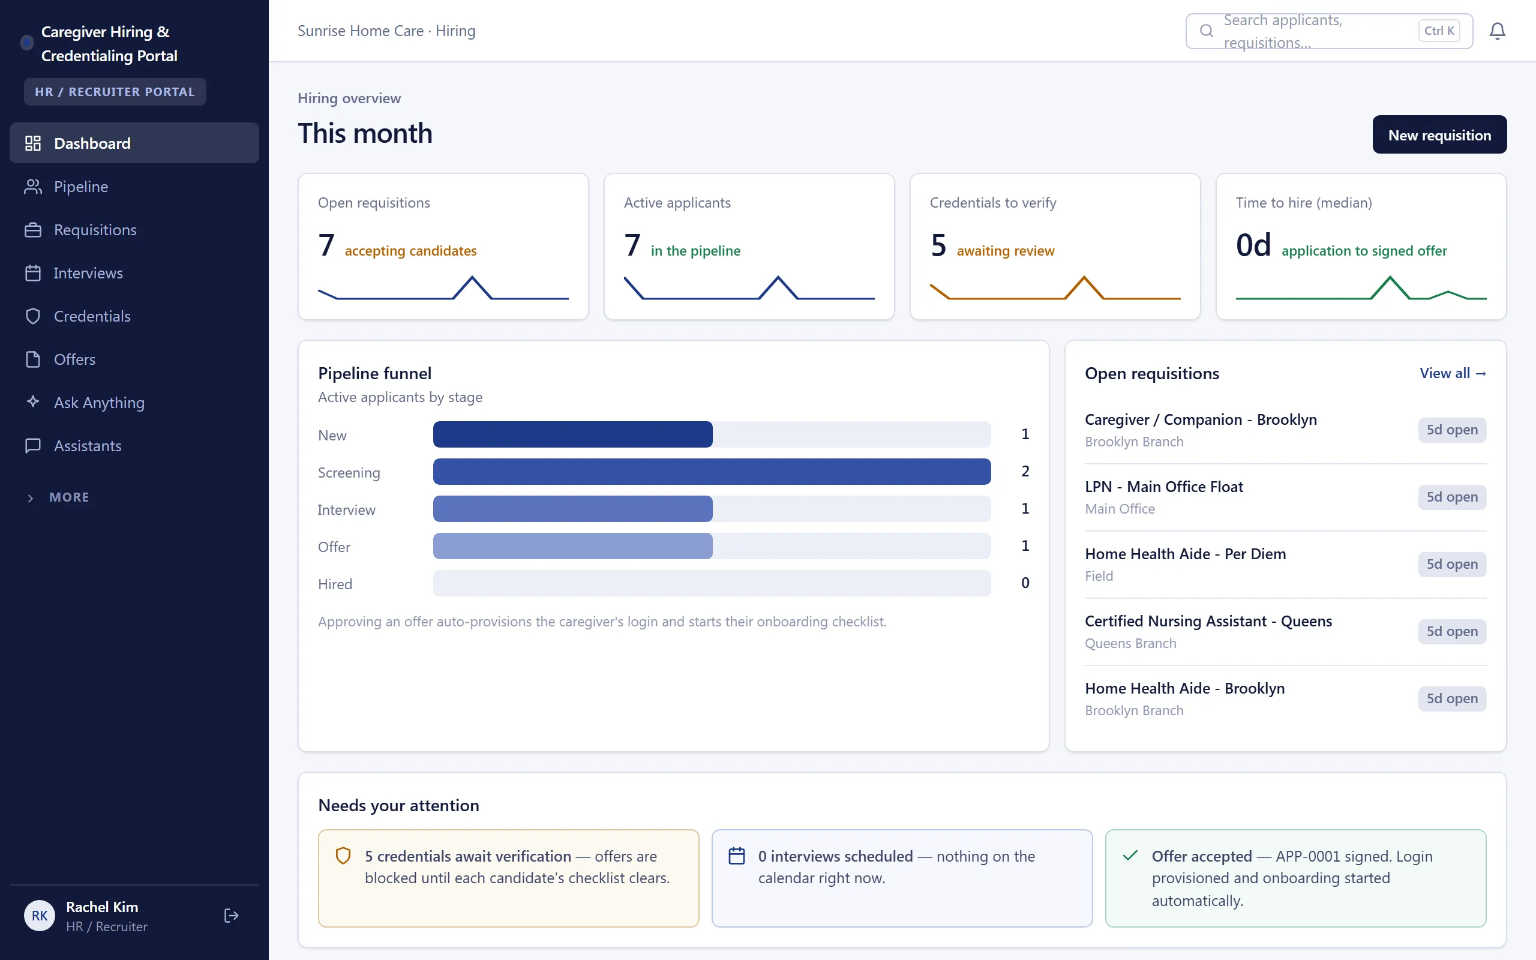Click the Offers document icon
The height and width of the screenshot is (960, 1536).
pyautogui.click(x=33, y=359)
